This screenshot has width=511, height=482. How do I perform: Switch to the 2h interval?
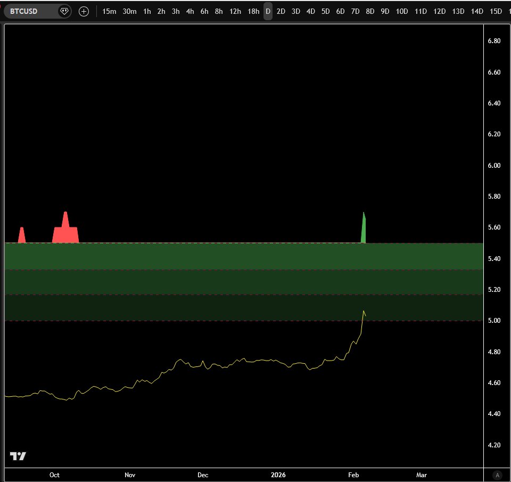click(161, 11)
